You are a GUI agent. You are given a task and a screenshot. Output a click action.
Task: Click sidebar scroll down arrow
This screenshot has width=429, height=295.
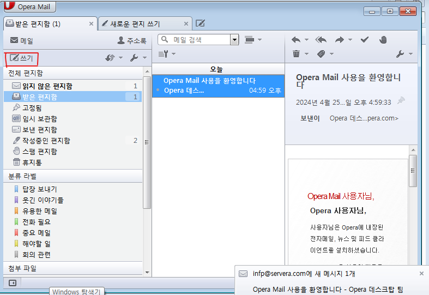(147, 272)
